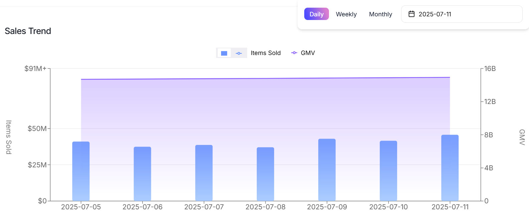Viewport: 529px width, 214px height.
Task: Click the 2025-07-08 x-axis label
Action: click(266, 207)
